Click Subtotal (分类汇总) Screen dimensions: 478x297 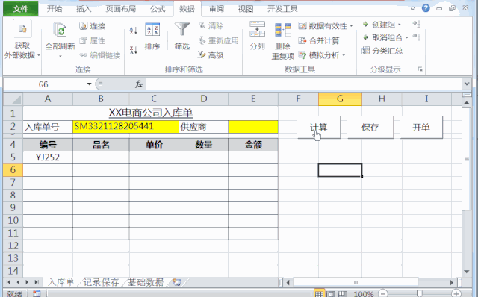coord(382,51)
